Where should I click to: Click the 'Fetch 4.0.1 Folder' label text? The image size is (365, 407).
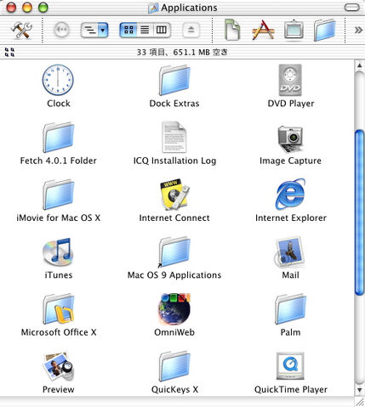[59, 161]
